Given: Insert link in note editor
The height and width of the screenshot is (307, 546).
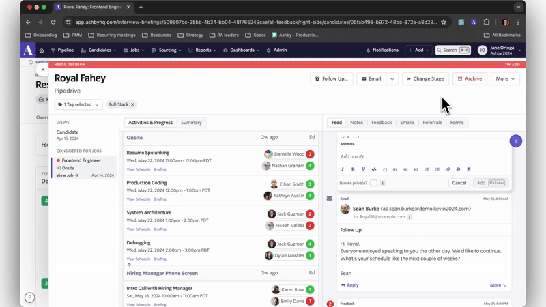Looking at the screenshot, I should pyautogui.click(x=448, y=169).
